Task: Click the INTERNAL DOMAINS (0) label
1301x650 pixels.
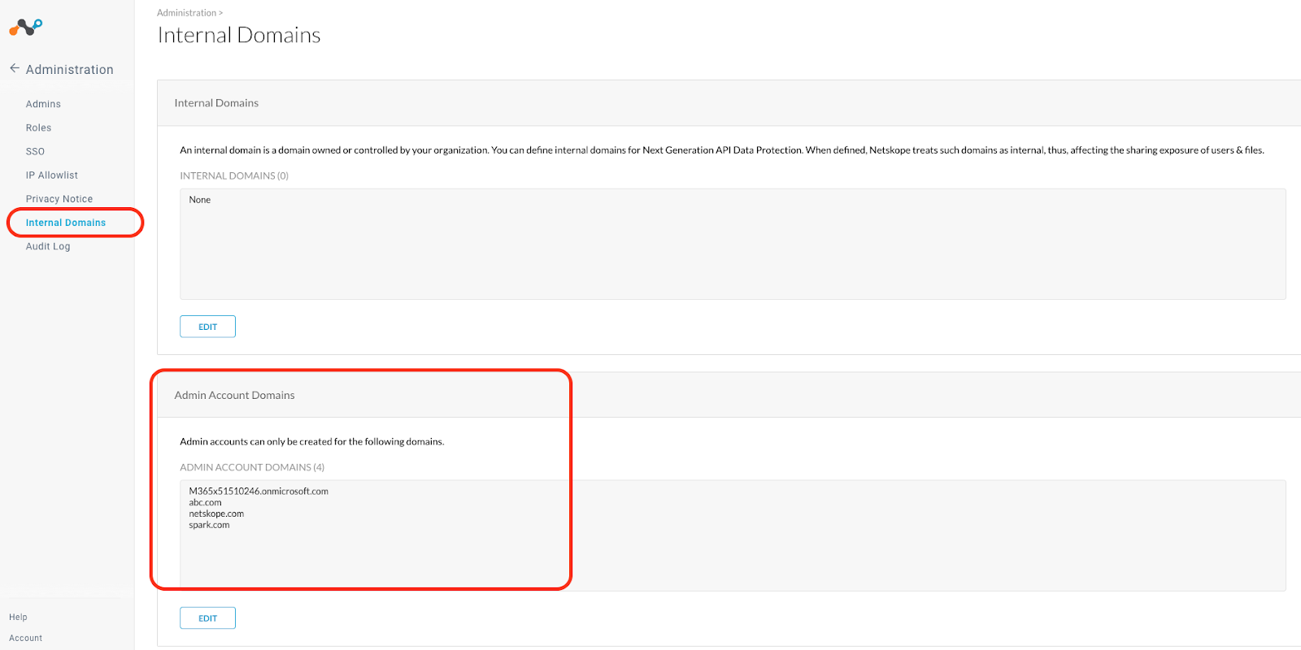Action: 234,175
